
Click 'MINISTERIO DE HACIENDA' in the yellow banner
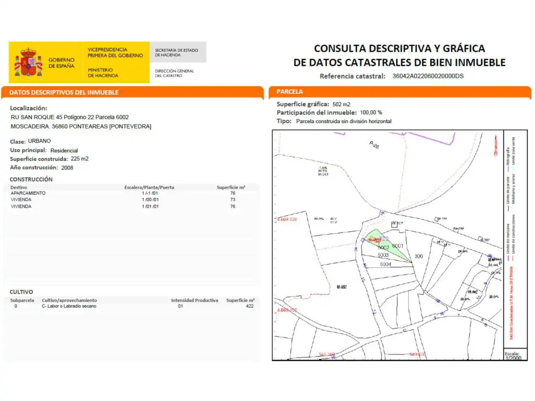(103, 73)
